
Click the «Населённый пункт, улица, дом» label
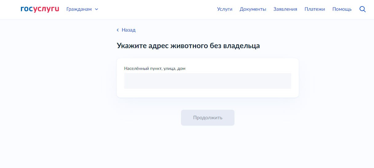pyautogui.click(x=155, y=68)
